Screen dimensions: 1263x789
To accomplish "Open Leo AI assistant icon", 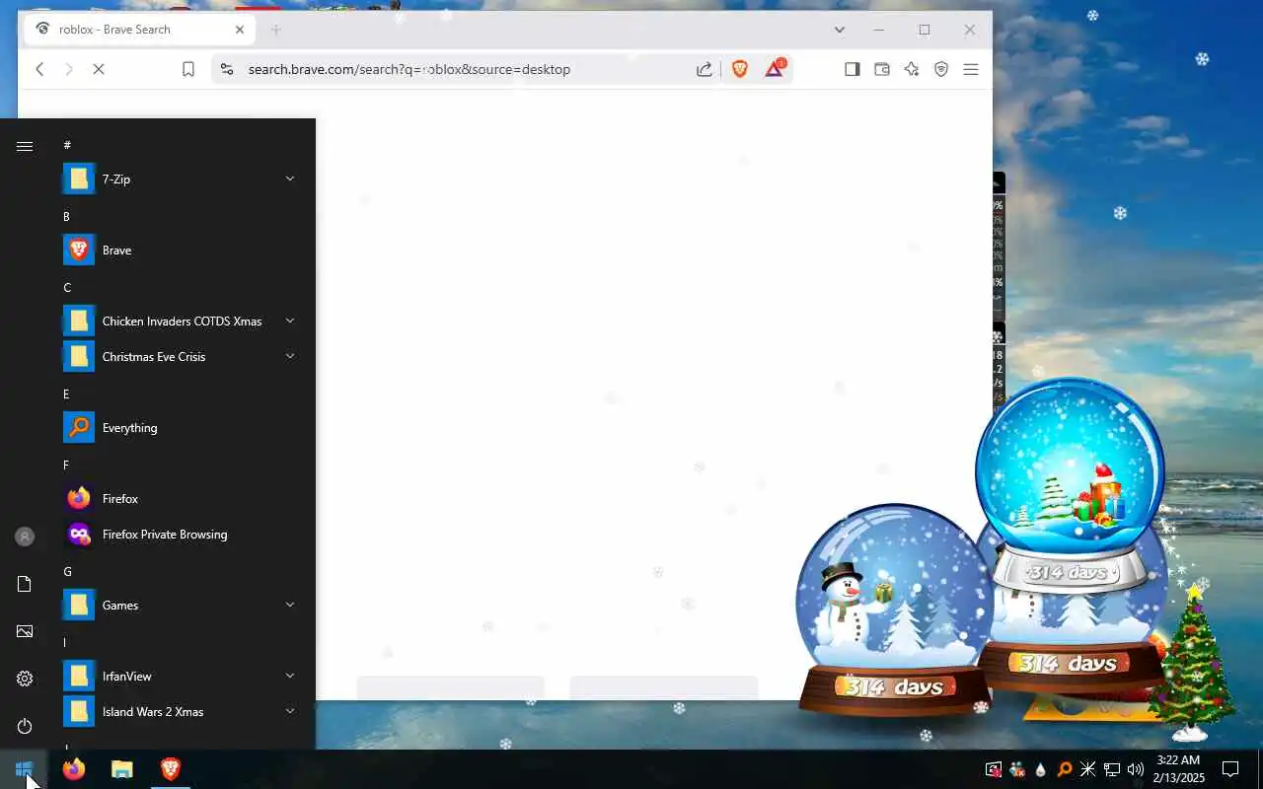I will coord(912,69).
